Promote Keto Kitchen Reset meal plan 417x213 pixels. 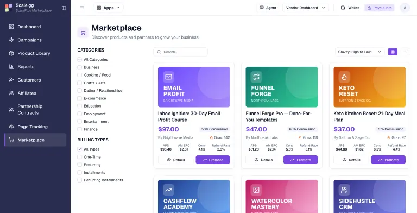click(x=388, y=160)
